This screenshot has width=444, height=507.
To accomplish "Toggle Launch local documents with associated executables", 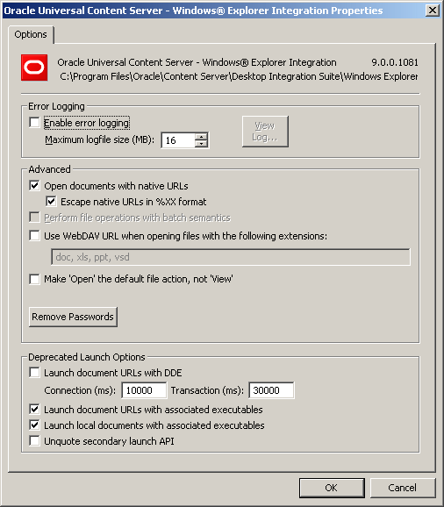I will click(x=34, y=425).
